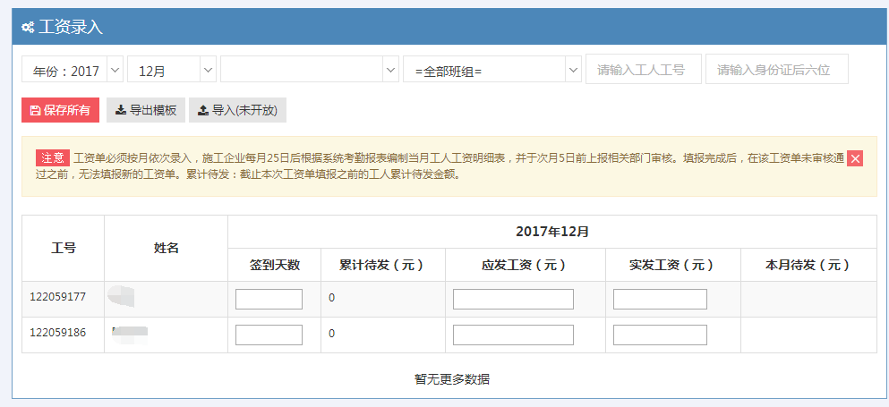The height and width of the screenshot is (407, 889).
Task: Click 签到天数 input for worker 122059186
Action: click(269, 335)
